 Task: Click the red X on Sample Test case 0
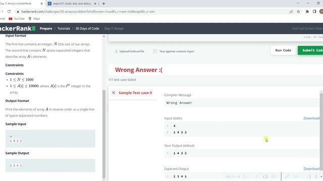tap(114, 93)
